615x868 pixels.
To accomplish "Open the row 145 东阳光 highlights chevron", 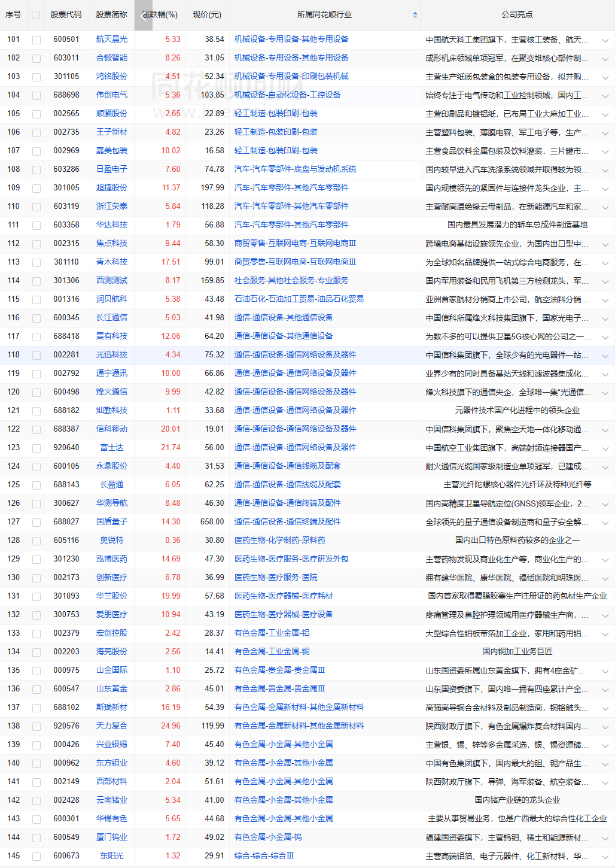I will click(605, 857).
